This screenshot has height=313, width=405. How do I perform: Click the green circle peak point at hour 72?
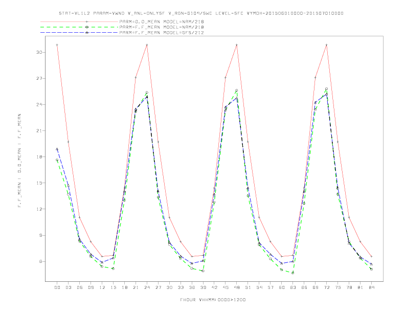(x=326, y=89)
